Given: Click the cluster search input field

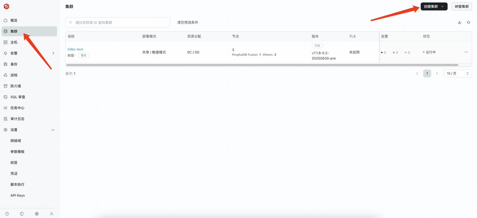Looking at the screenshot, I should point(117,22).
